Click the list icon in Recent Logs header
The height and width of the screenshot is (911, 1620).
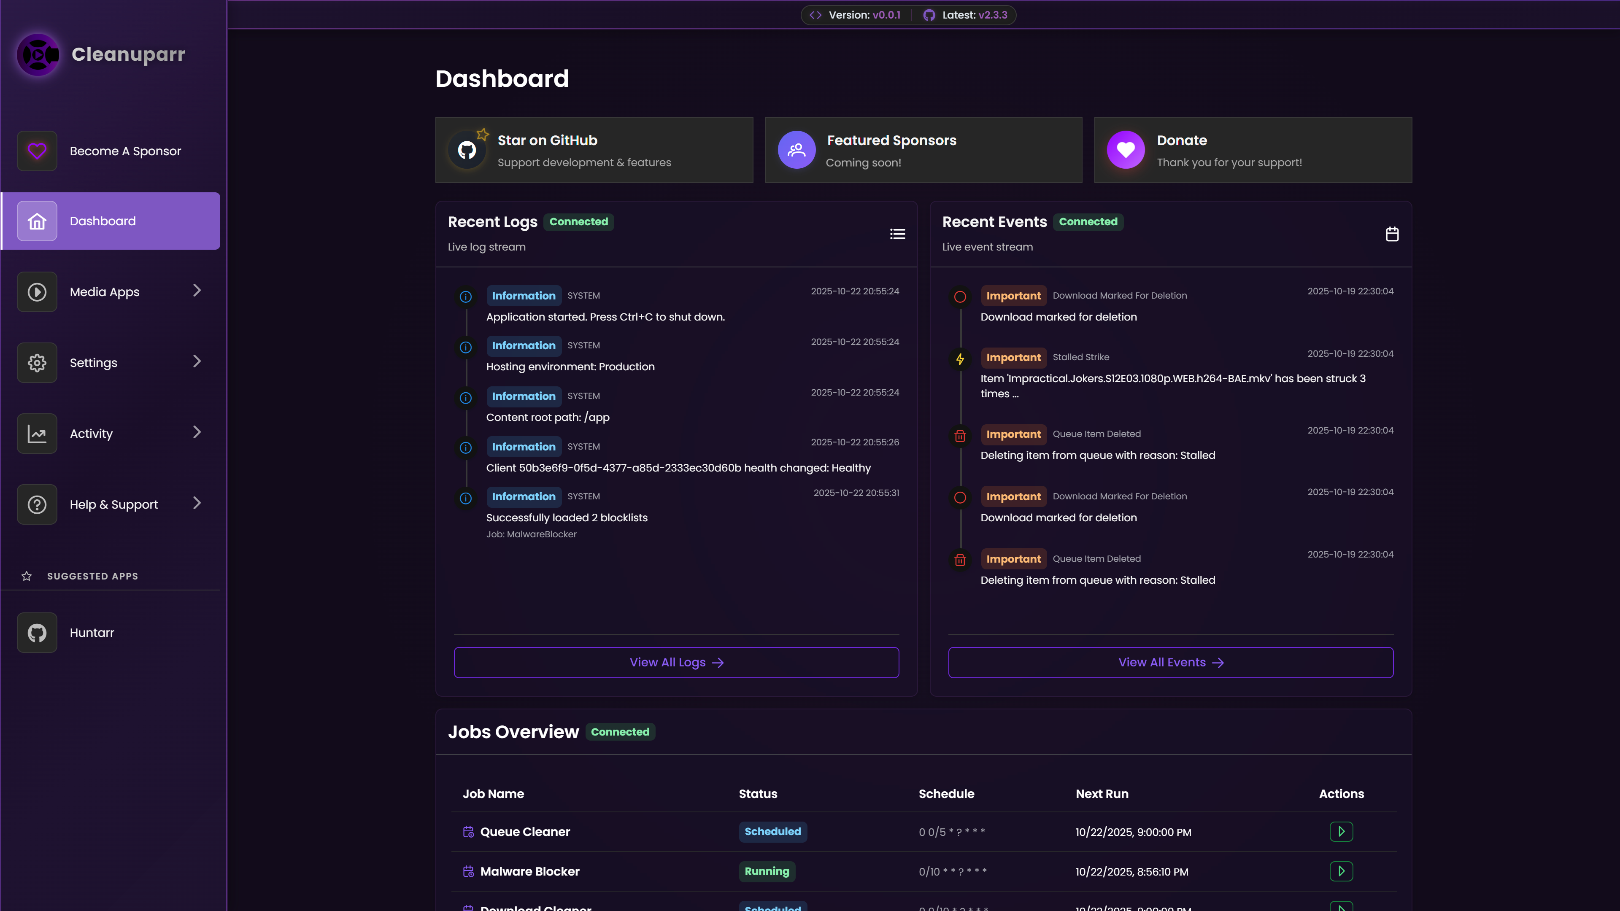pyautogui.click(x=897, y=234)
